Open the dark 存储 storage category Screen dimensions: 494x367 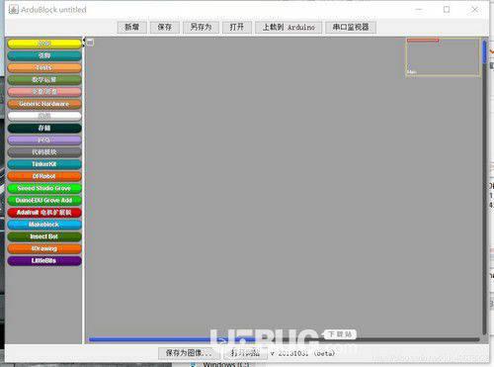coord(44,128)
